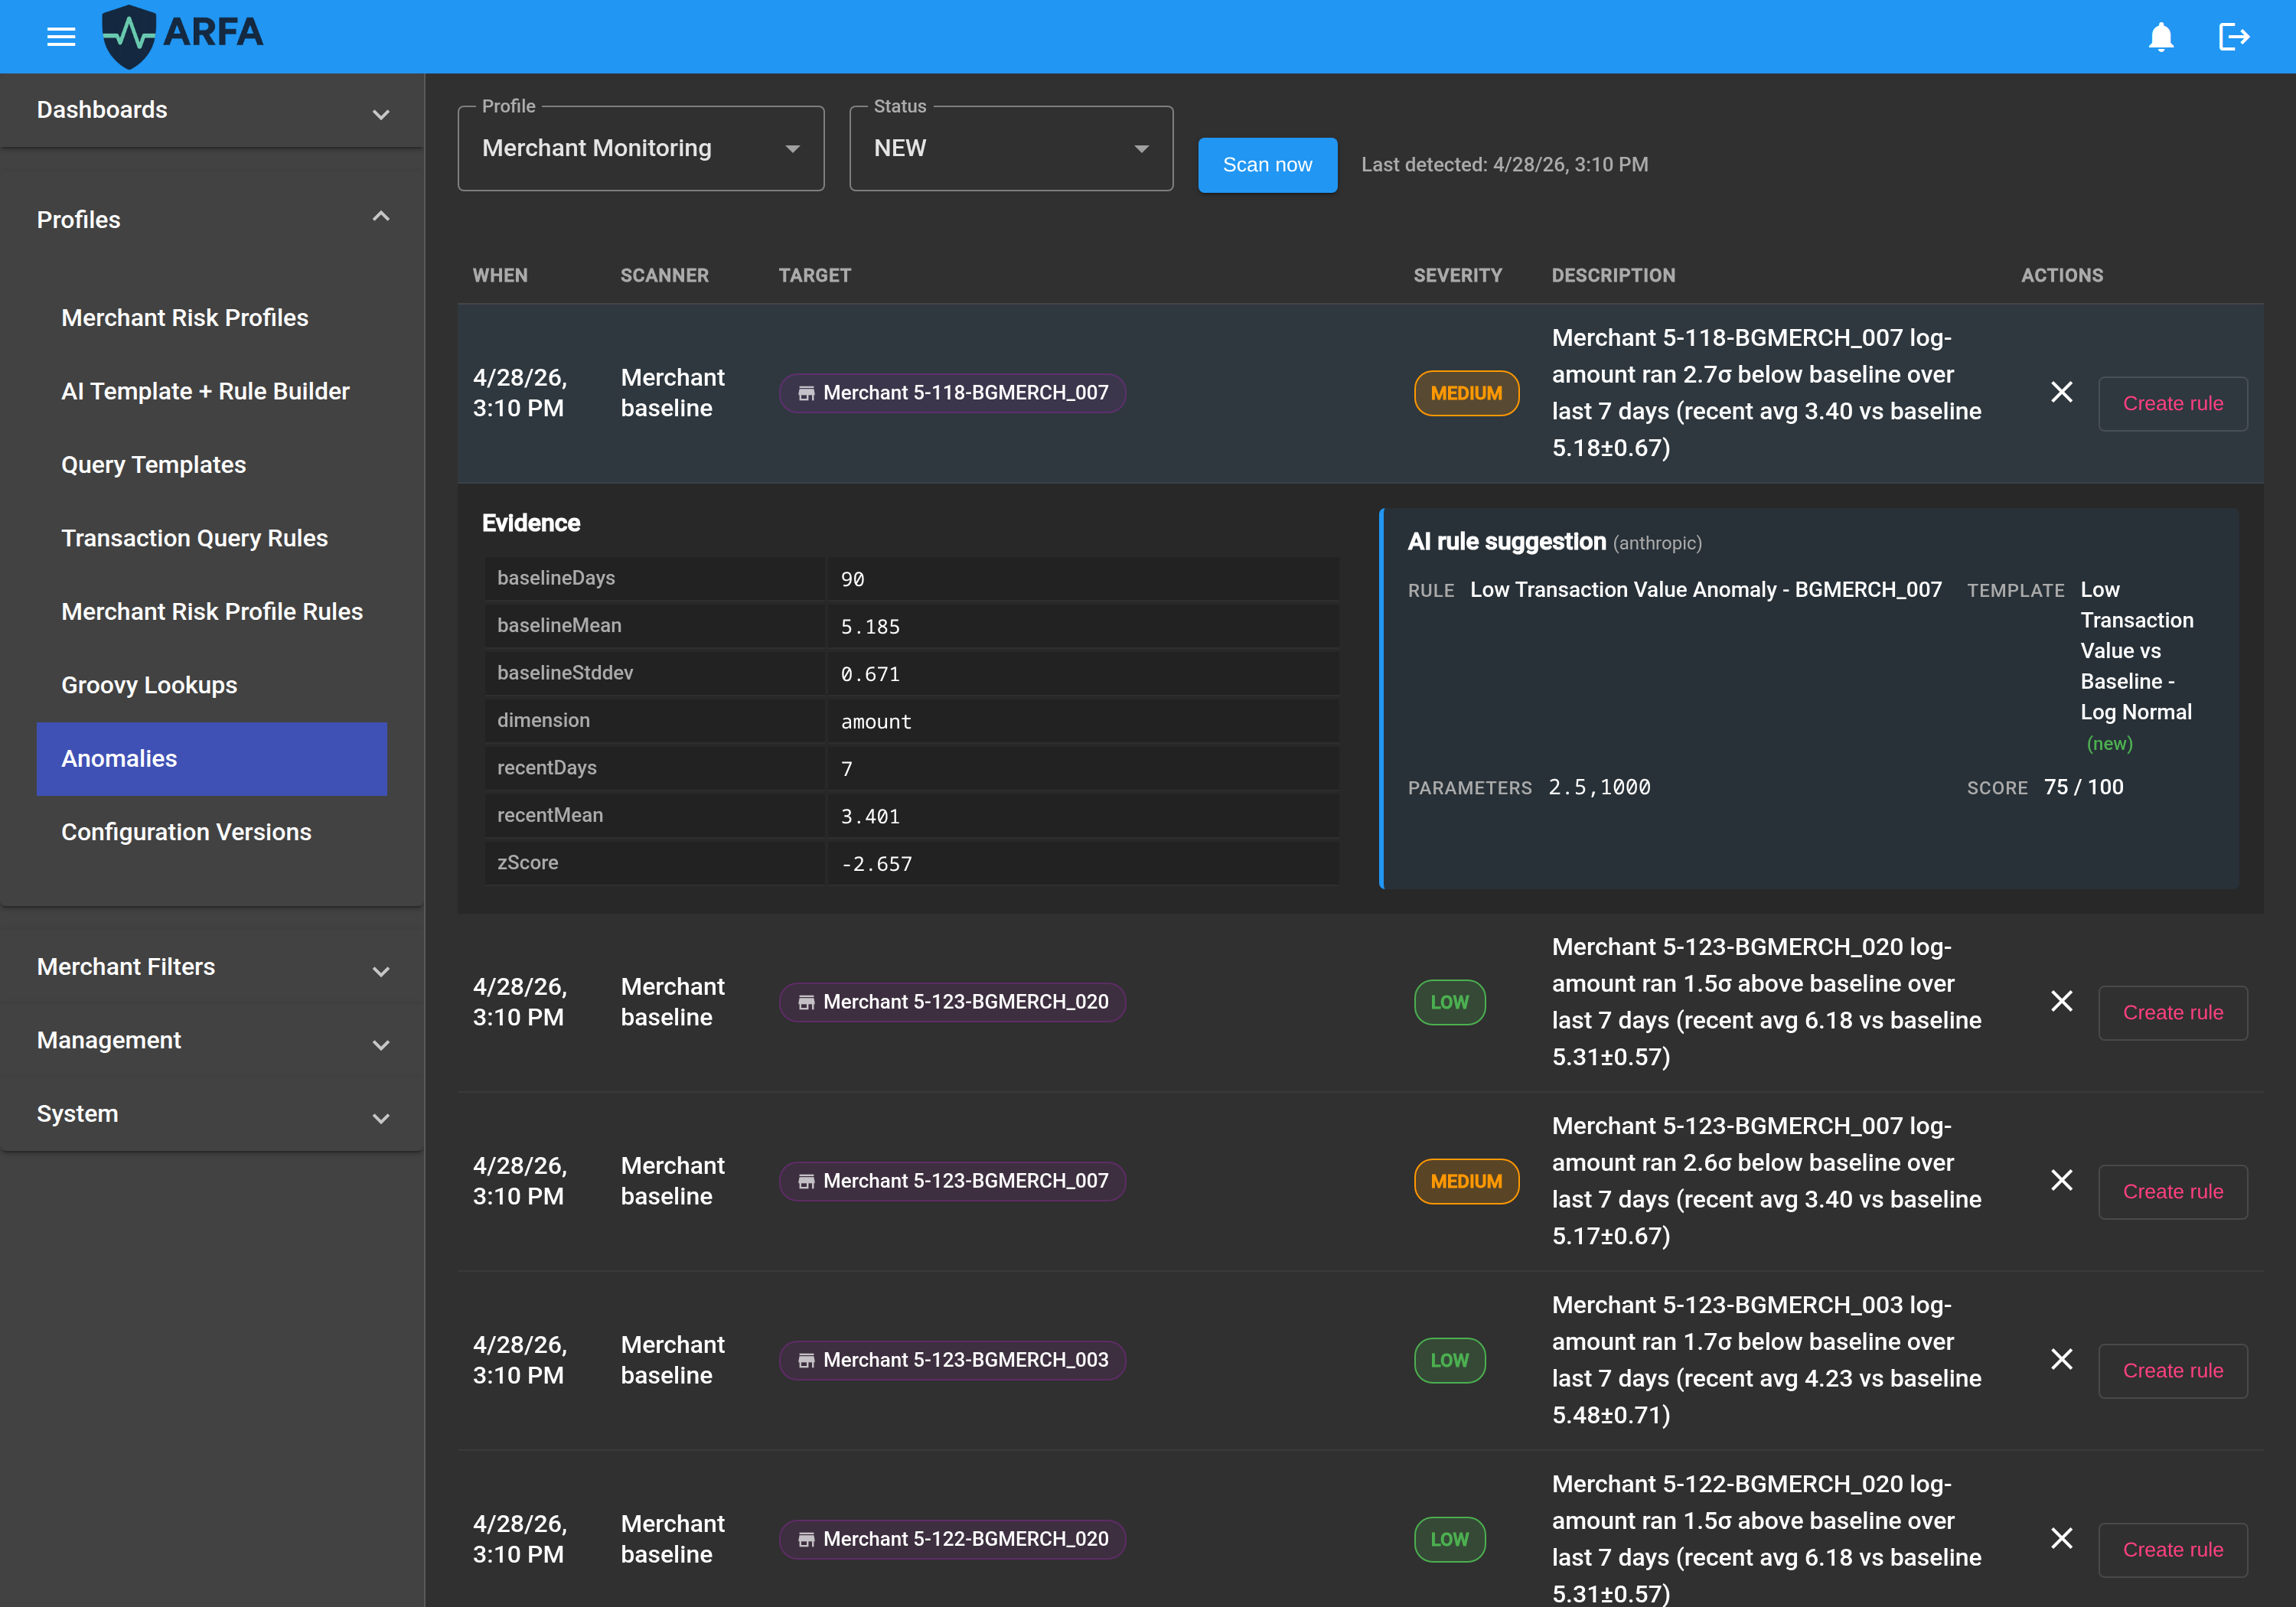
Task: Click the SCANNER column header
Action: [x=664, y=275]
